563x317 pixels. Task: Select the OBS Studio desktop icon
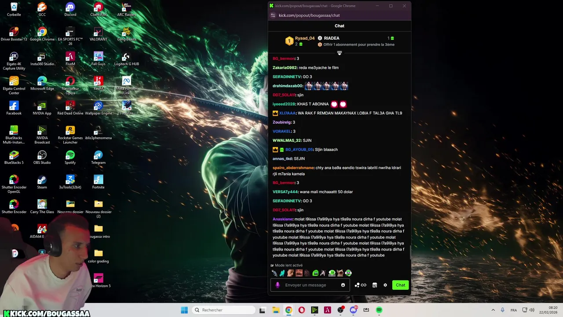pos(42,157)
